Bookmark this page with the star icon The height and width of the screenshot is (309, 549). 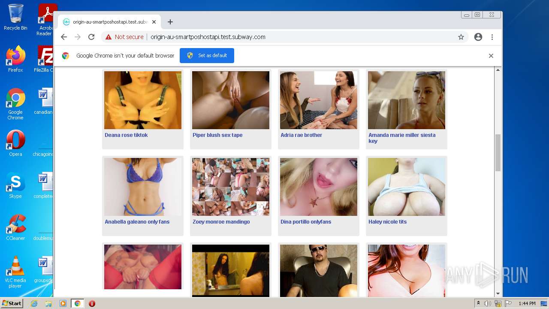click(461, 37)
